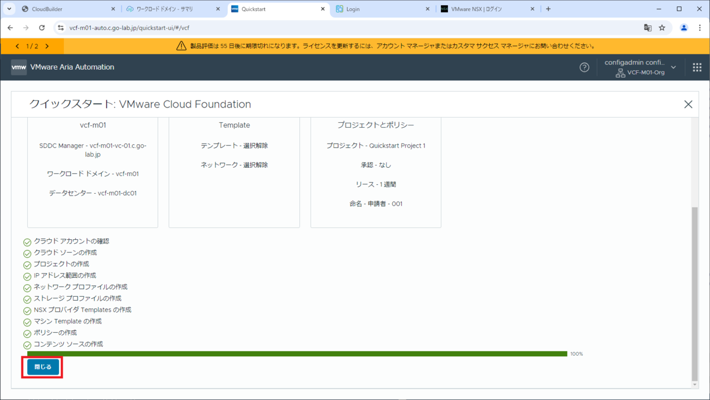Click the scrollbar down arrow

[x=695, y=385]
